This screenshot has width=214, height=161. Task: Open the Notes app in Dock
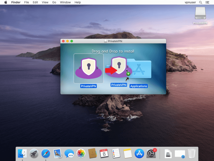(x=128, y=153)
